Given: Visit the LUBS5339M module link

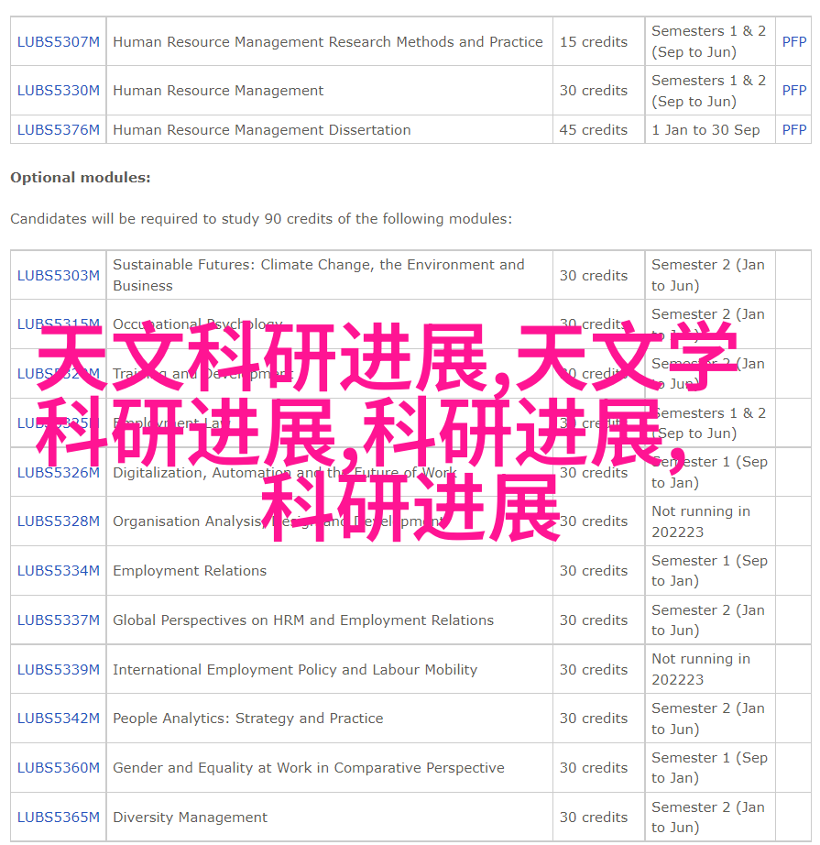Looking at the screenshot, I should point(58,670).
